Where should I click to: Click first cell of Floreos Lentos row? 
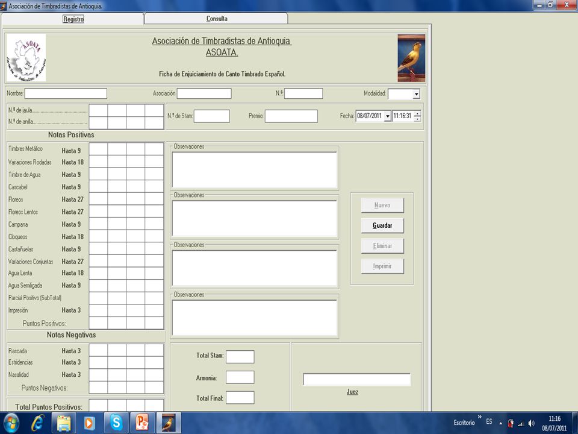pos(98,212)
